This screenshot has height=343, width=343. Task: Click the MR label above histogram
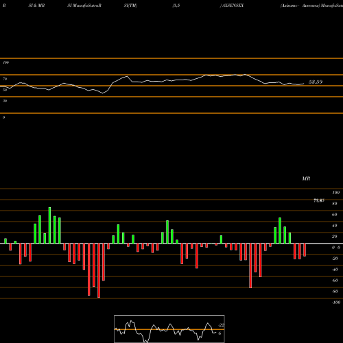(306, 178)
